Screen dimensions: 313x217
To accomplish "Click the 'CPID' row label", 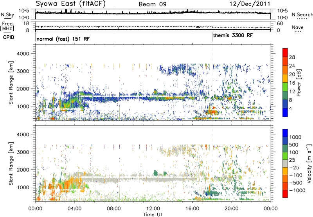I will coord(9,37).
